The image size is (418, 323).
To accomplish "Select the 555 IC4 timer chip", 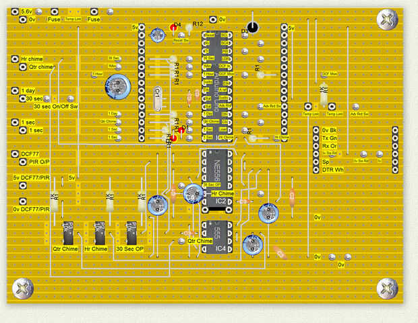I will pos(216,237).
